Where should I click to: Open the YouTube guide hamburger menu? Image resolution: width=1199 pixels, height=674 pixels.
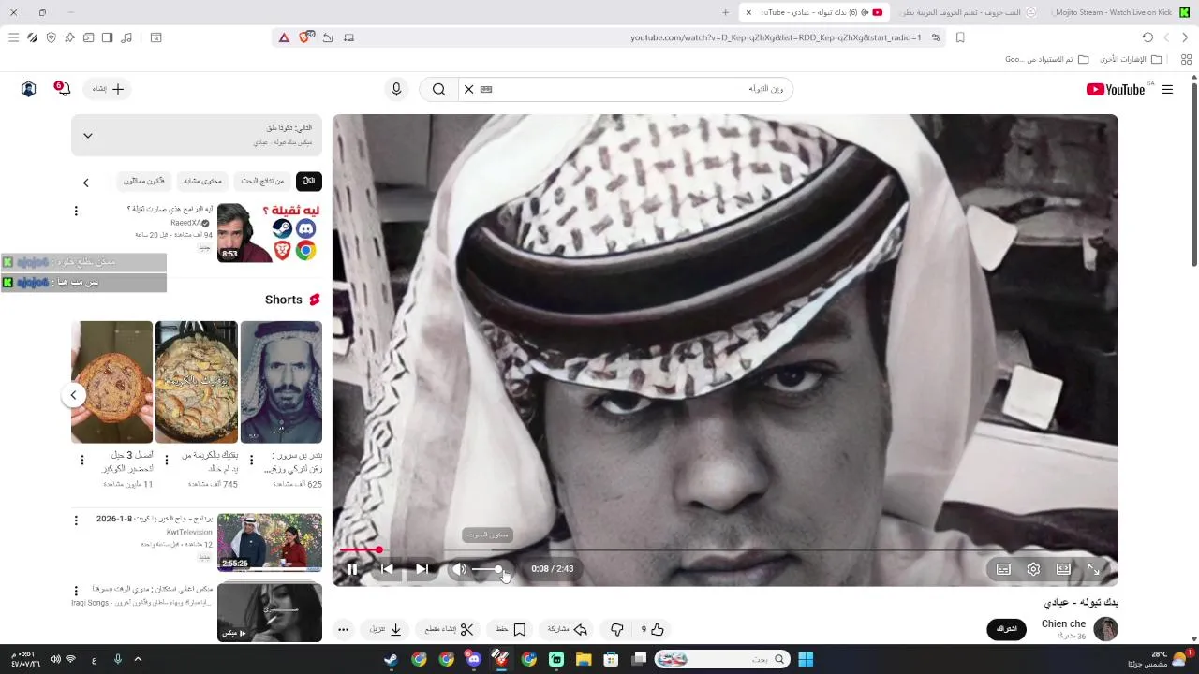pos(1167,89)
